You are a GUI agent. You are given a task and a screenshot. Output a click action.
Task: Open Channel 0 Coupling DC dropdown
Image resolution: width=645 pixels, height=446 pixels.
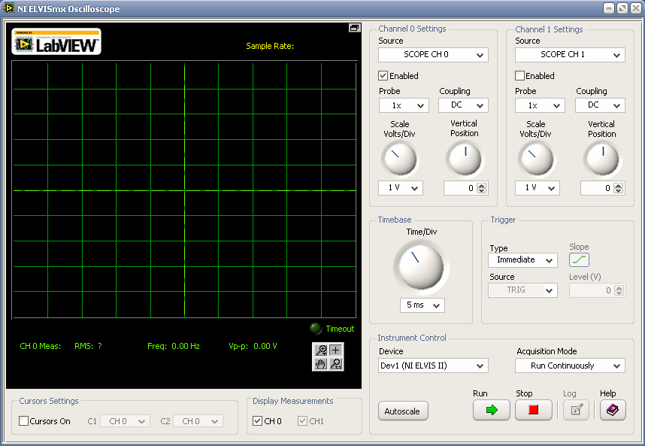[463, 105]
